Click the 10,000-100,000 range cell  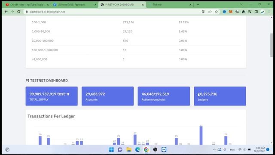pos(43,41)
